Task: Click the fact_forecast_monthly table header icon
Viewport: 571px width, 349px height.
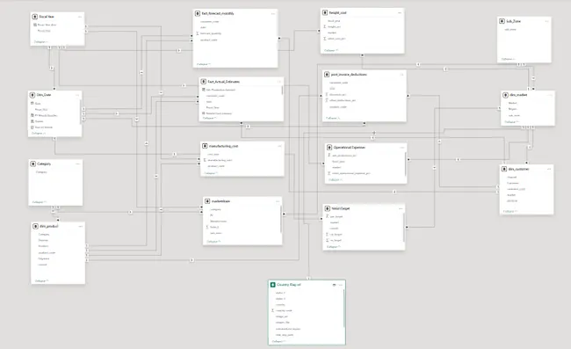Action: click(x=198, y=13)
